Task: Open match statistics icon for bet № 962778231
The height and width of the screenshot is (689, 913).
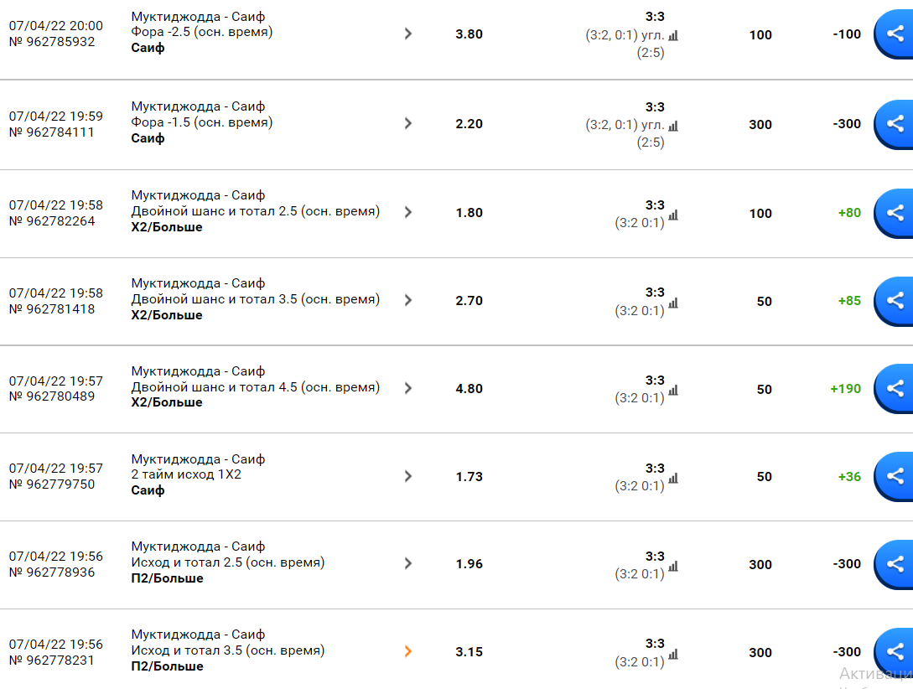Action: (673, 654)
